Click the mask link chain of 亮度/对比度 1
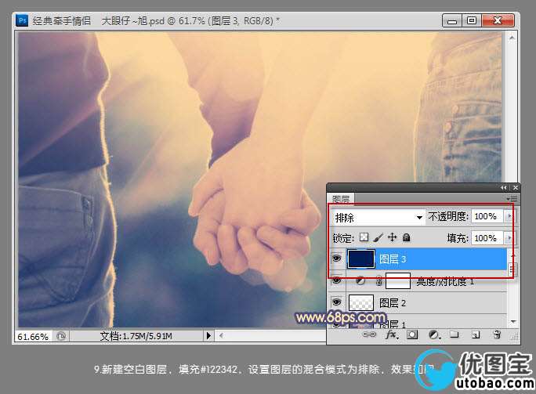 tap(378, 281)
